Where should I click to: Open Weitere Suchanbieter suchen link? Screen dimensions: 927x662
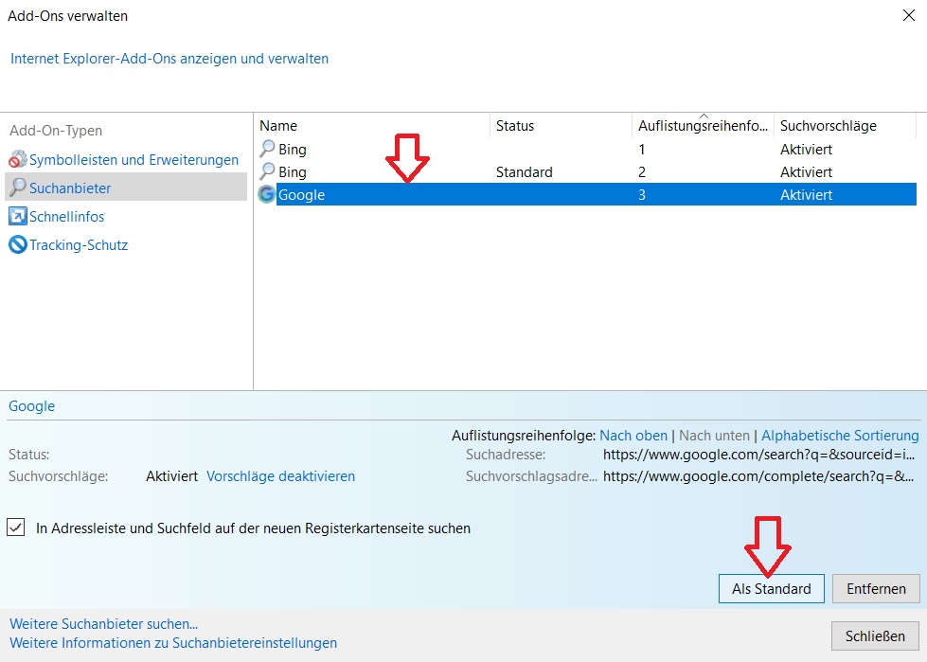pos(104,623)
